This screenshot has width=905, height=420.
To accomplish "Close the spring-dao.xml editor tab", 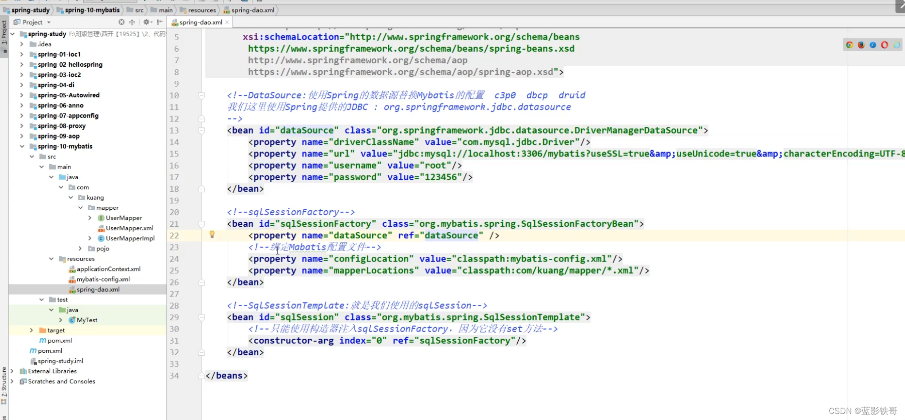I will pyautogui.click(x=227, y=22).
